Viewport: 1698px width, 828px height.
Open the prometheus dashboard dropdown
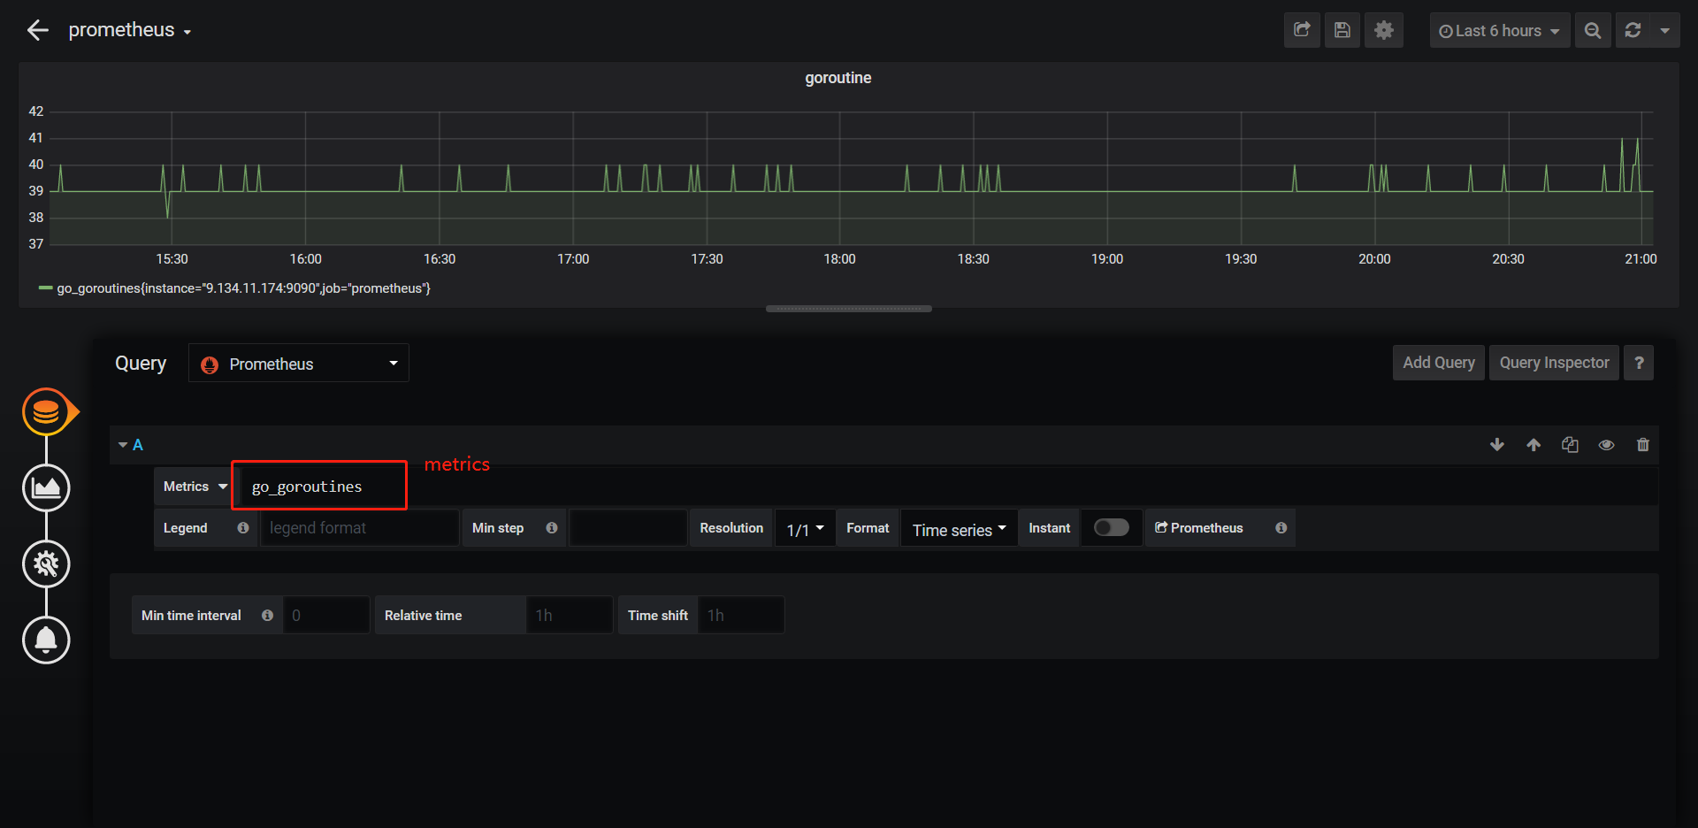tap(130, 30)
